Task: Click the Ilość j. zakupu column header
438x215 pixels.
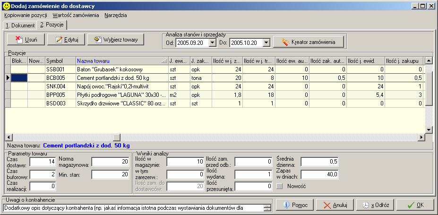Action: (x=404, y=61)
